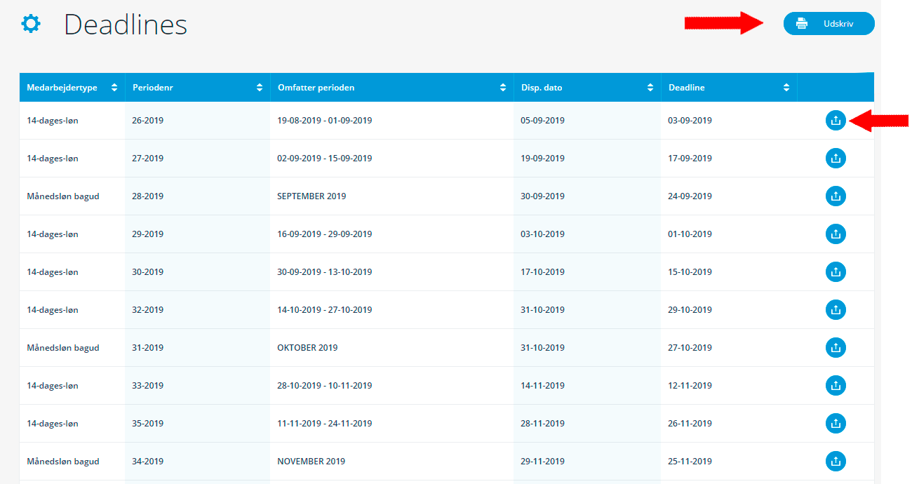Click the 14-10-2019 - 27-10-2019 period cell
Image resolution: width=912 pixels, height=484 pixels.
tap(325, 310)
